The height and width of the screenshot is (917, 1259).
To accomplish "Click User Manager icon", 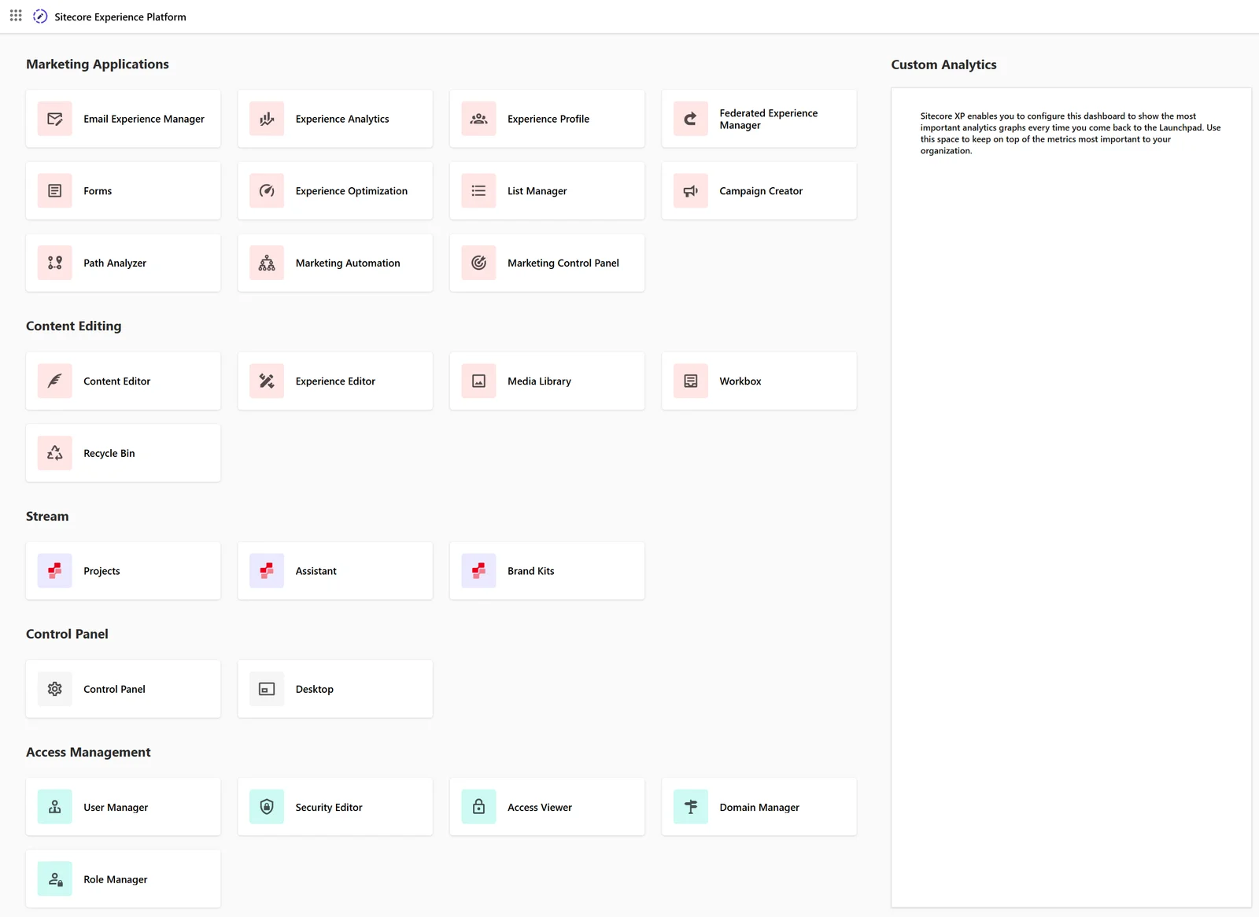I will (x=55, y=807).
